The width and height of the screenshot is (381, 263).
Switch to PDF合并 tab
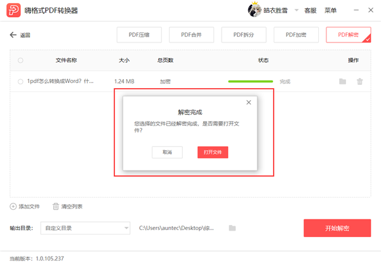(x=191, y=35)
